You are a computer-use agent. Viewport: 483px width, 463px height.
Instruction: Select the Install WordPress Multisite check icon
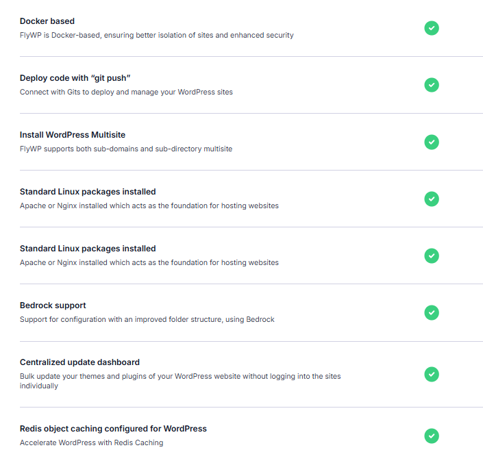pos(432,142)
